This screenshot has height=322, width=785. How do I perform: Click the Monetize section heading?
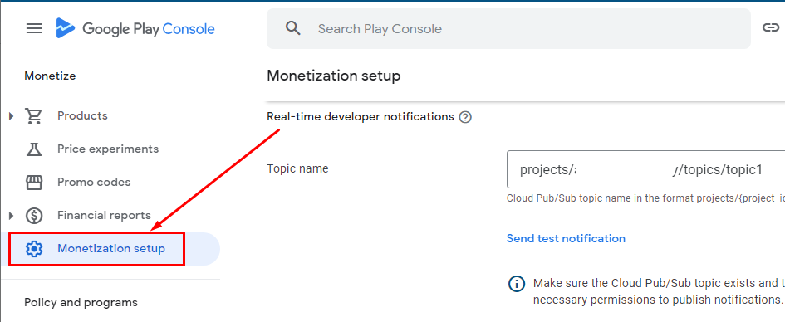[50, 76]
